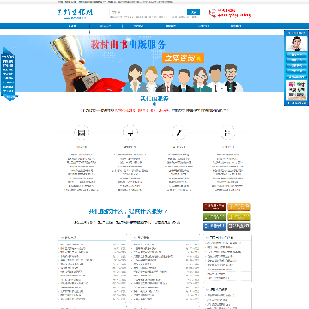This screenshot has height=309, width=309.
Task: Click the blue ribbon floating panel on the left edge
Action: point(9,74)
